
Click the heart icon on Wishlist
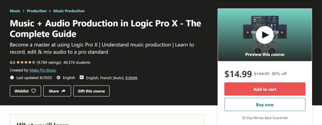(33, 91)
